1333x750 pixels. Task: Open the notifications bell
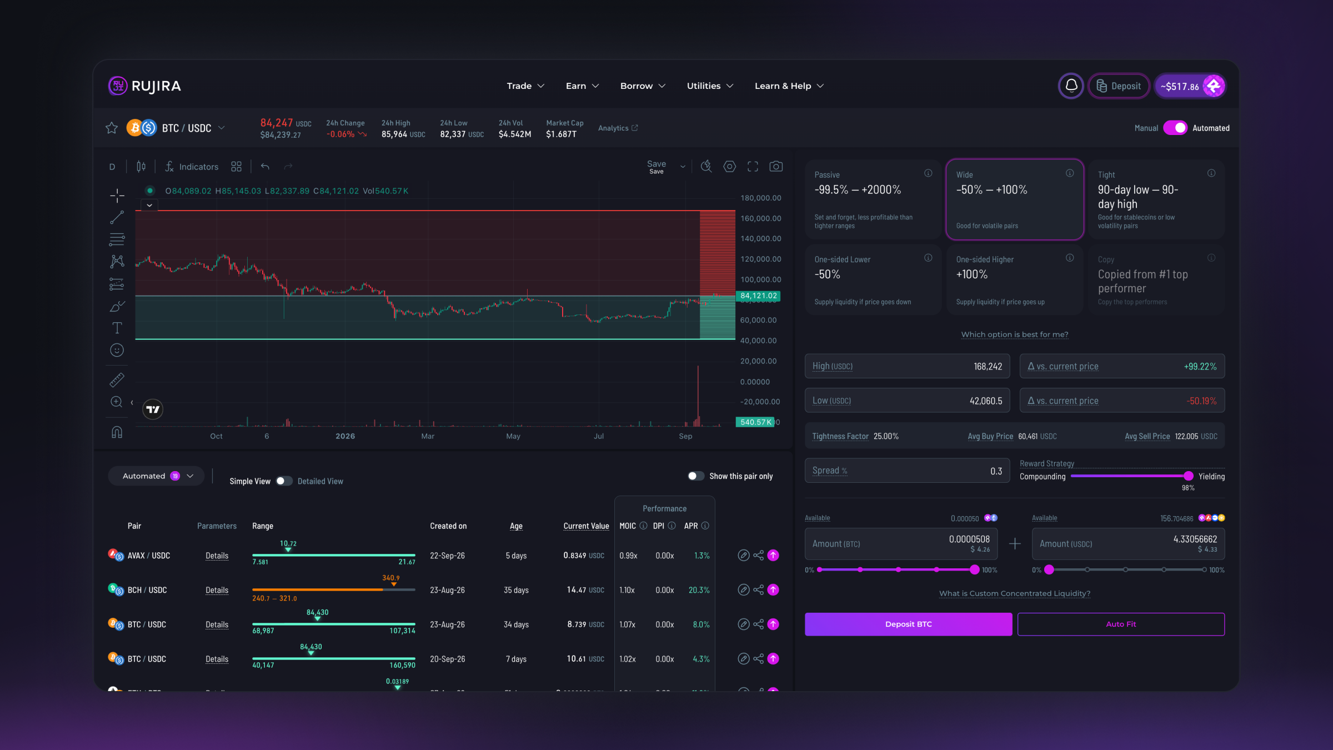point(1071,86)
